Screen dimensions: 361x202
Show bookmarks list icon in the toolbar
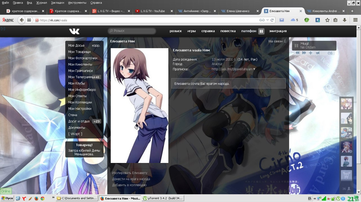(x=335, y=20)
